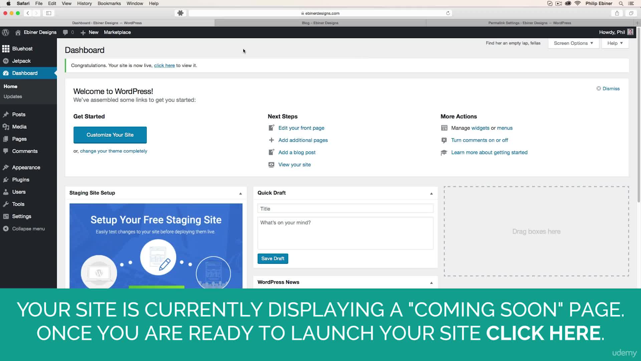
Task: Open 'change your theme completely' link
Action: [x=114, y=151]
